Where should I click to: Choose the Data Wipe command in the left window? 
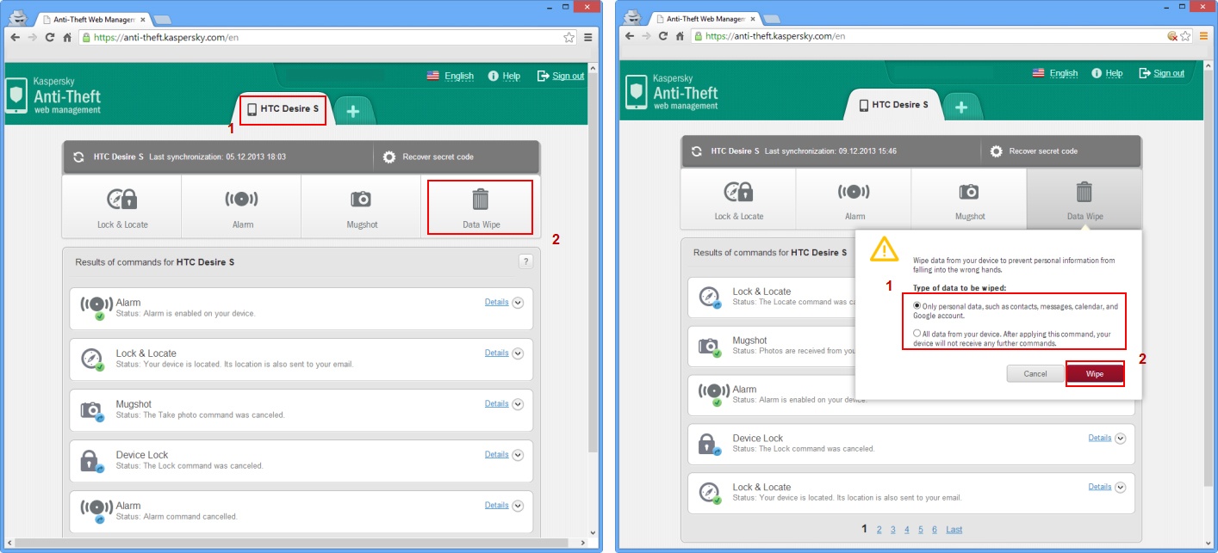pyautogui.click(x=480, y=207)
